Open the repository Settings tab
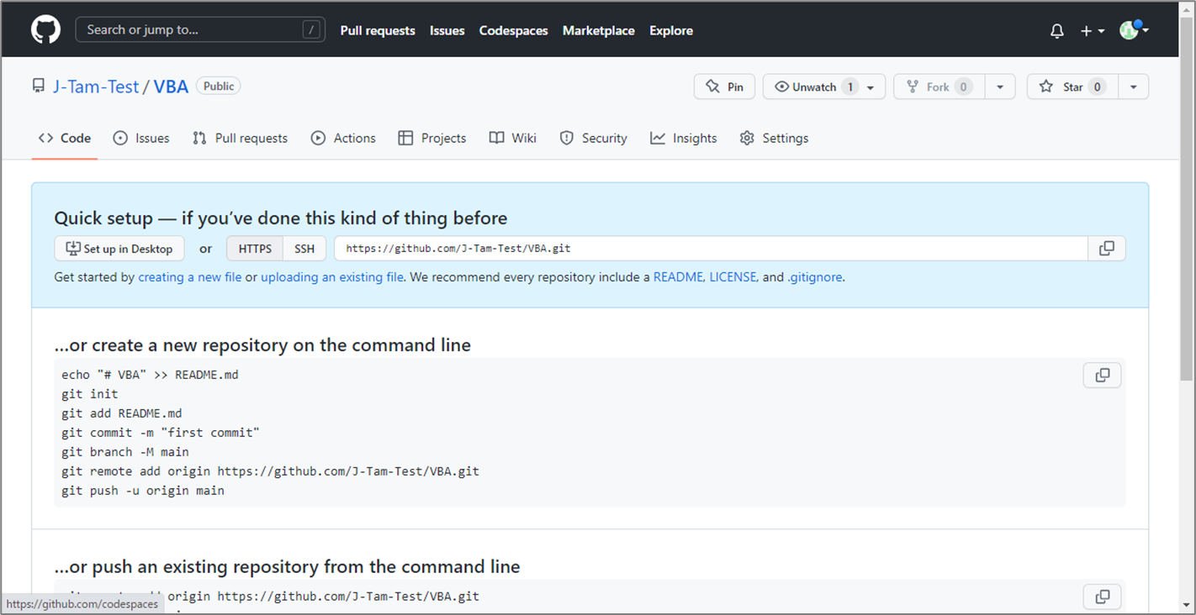Image resolution: width=1196 pixels, height=615 pixels. 774,138
